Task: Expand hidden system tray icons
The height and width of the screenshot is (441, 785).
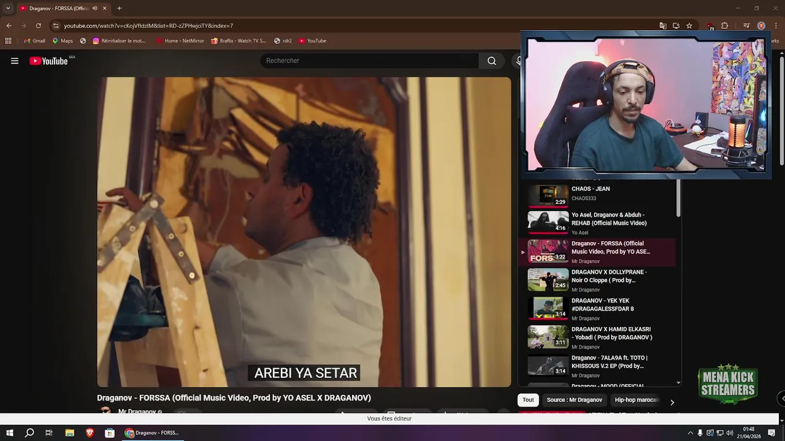Action: (690, 433)
